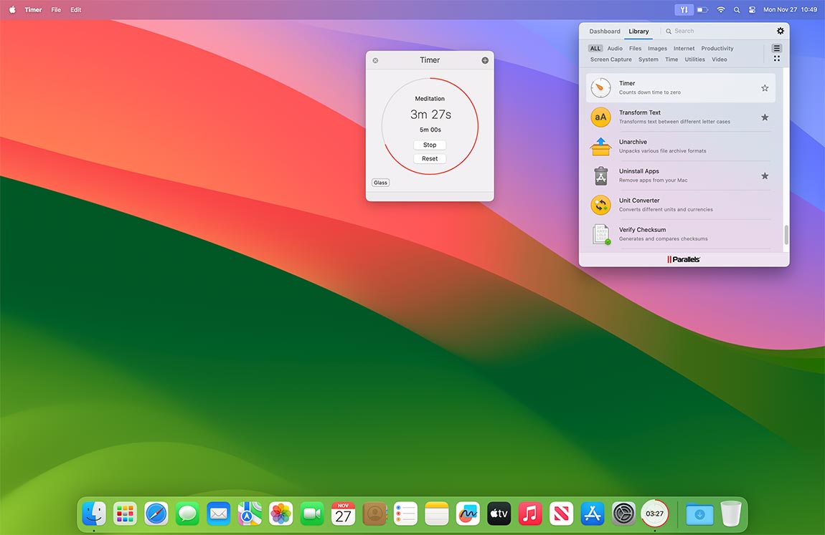Open the File menu in the menu bar
This screenshot has width=825, height=535.
[x=55, y=9]
